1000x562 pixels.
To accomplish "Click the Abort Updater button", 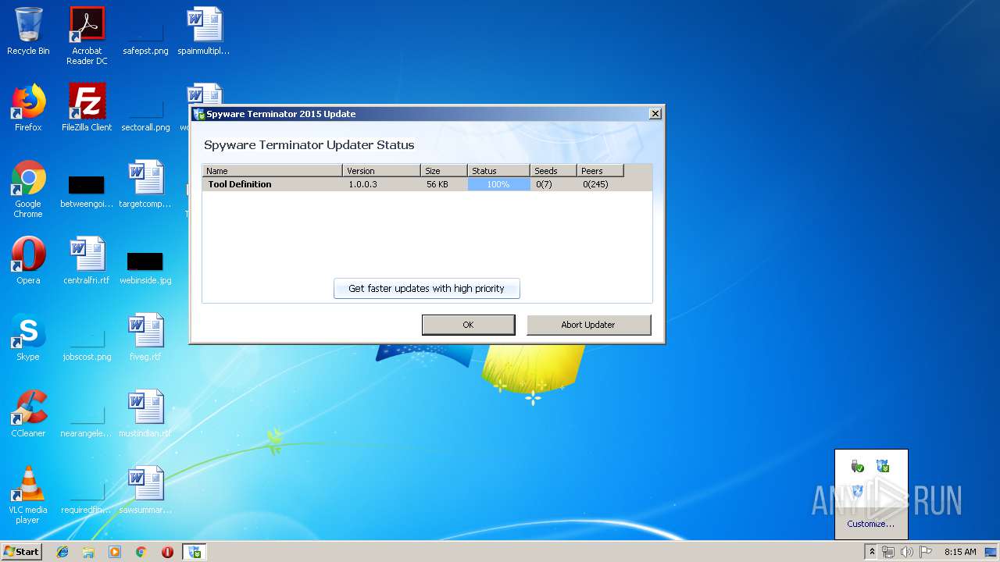I will click(x=588, y=325).
